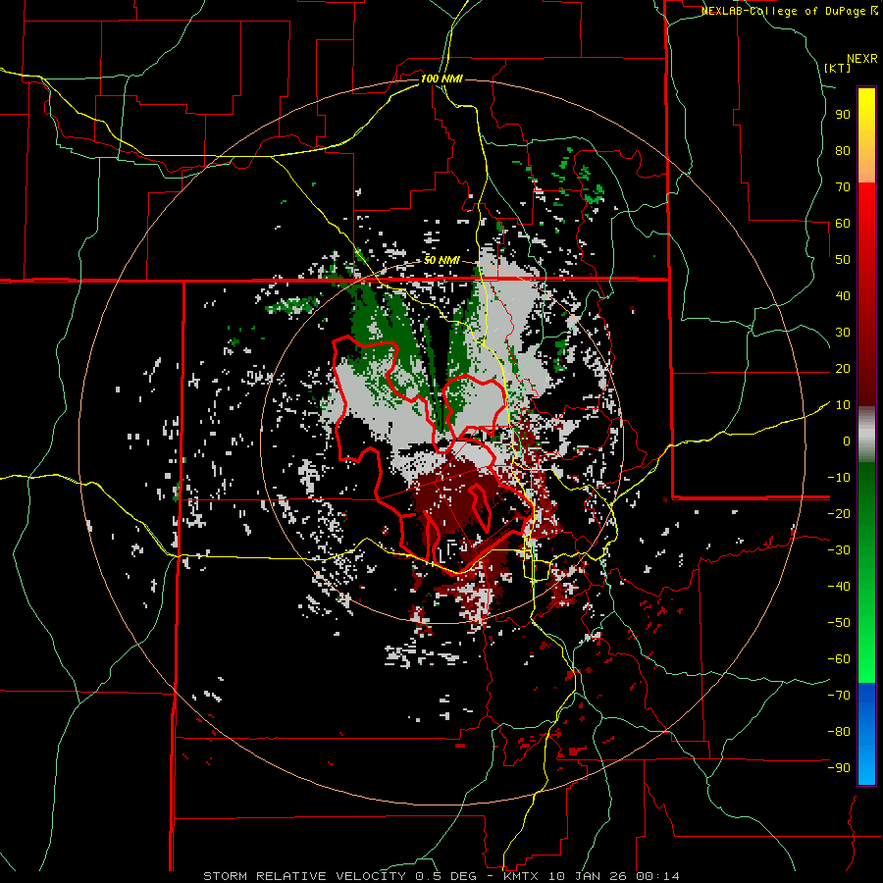Click the scale value "80" on the legend
This screenshot has height=883, width=883.
[x=843, y=150]
